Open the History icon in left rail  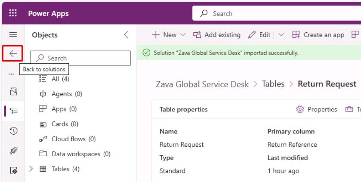click(13, 131)
